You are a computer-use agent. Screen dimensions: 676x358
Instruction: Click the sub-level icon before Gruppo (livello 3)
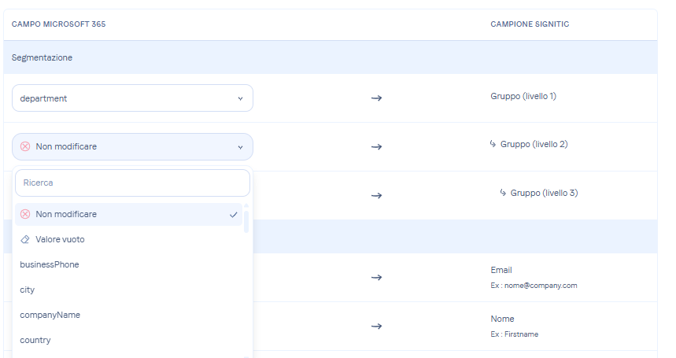504,193
